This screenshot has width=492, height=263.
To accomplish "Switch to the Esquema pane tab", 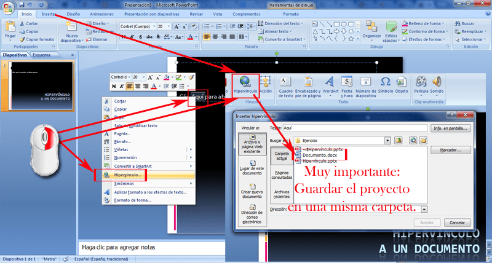I will coord(41,55).
